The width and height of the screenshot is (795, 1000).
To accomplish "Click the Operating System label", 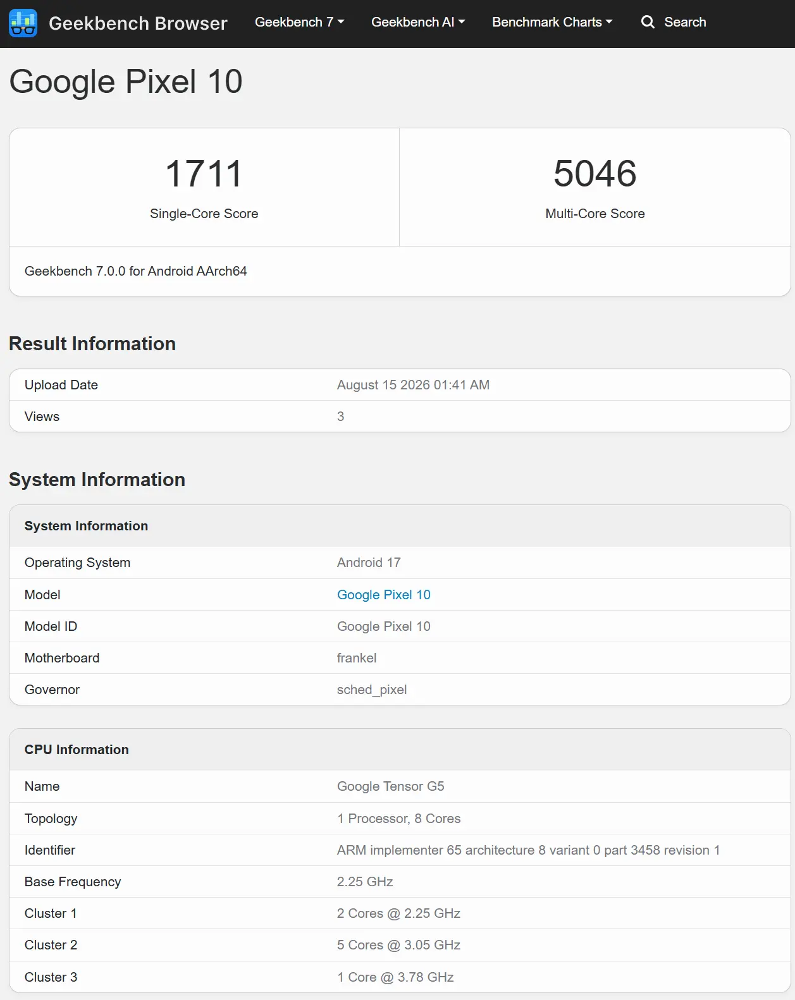I will pos(77,563).
